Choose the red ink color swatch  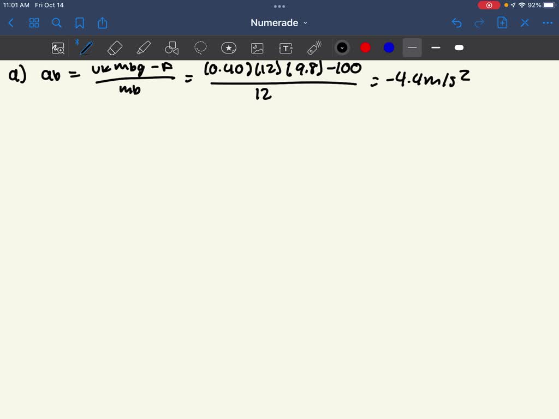(365, 47)
